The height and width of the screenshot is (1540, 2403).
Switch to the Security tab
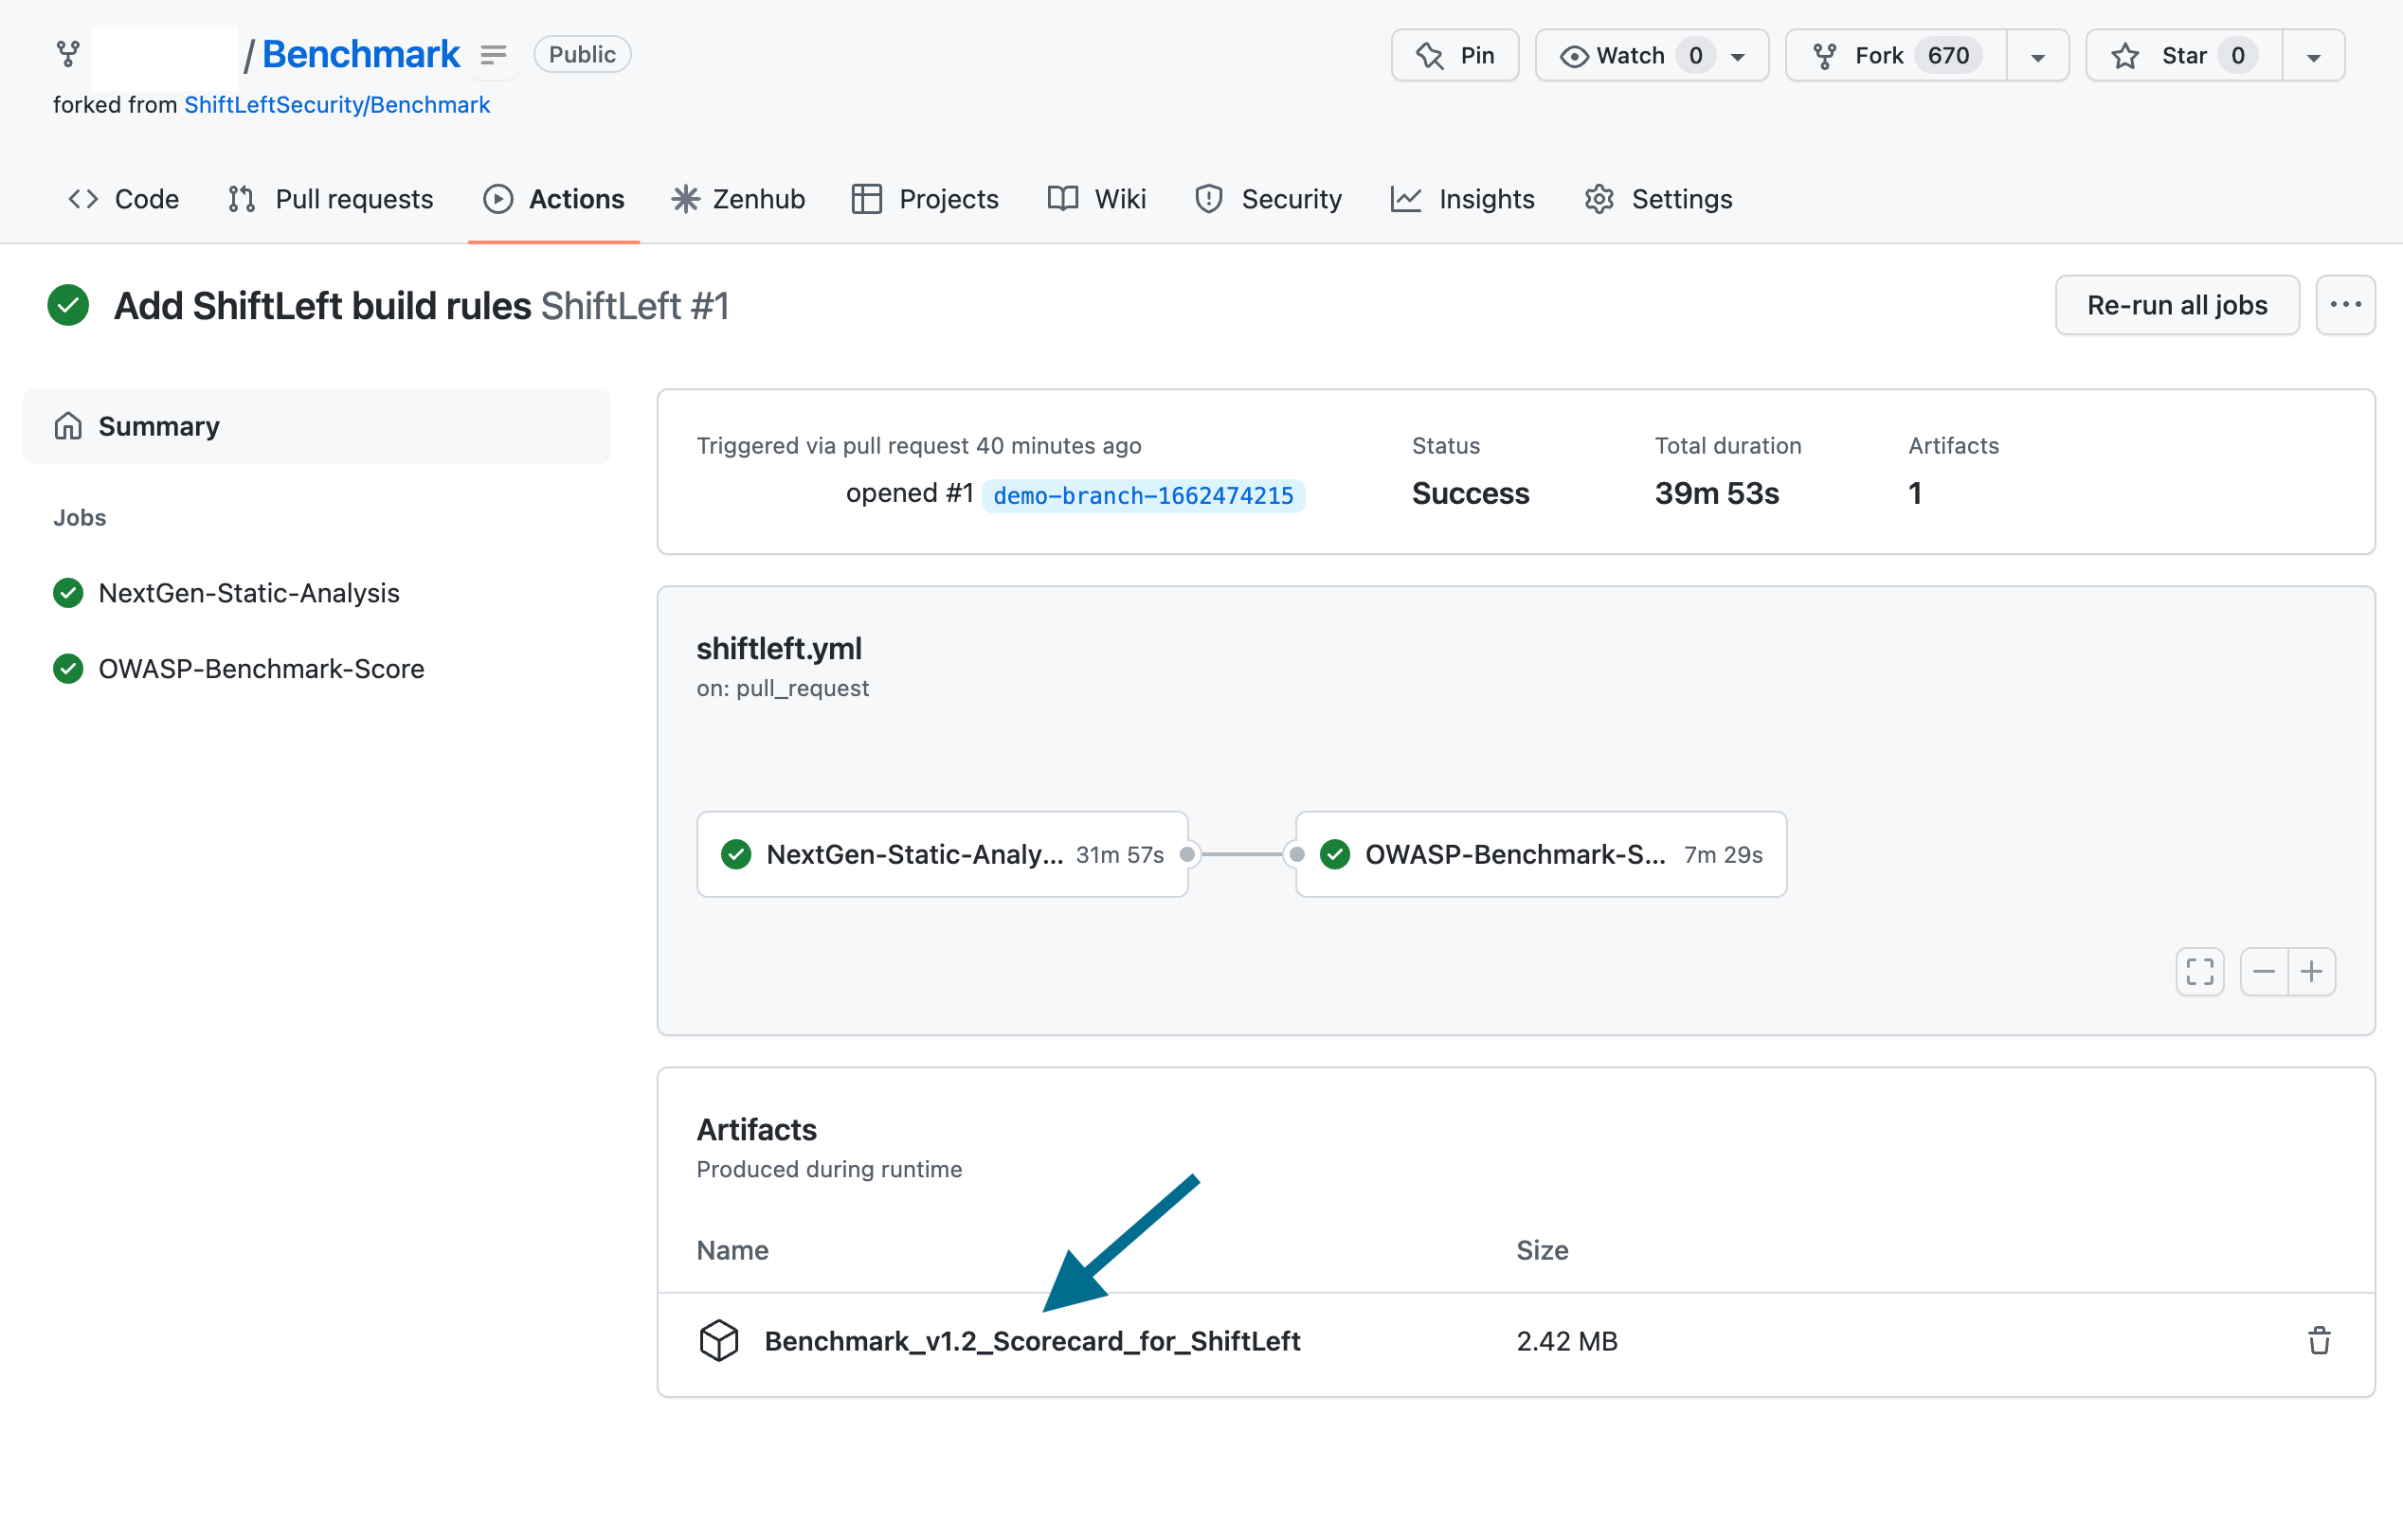[1268, 199]
